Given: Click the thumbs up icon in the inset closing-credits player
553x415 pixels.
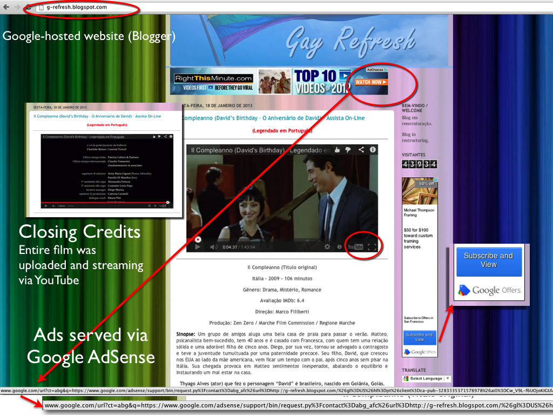Looking at the screenshot, I should point(154,137).
